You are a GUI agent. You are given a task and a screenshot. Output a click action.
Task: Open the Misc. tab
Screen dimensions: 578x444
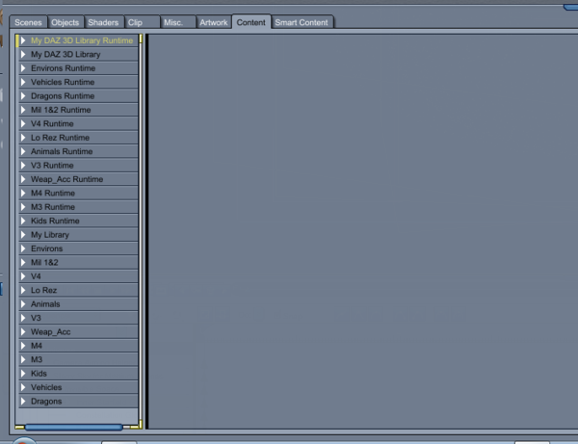177,22
